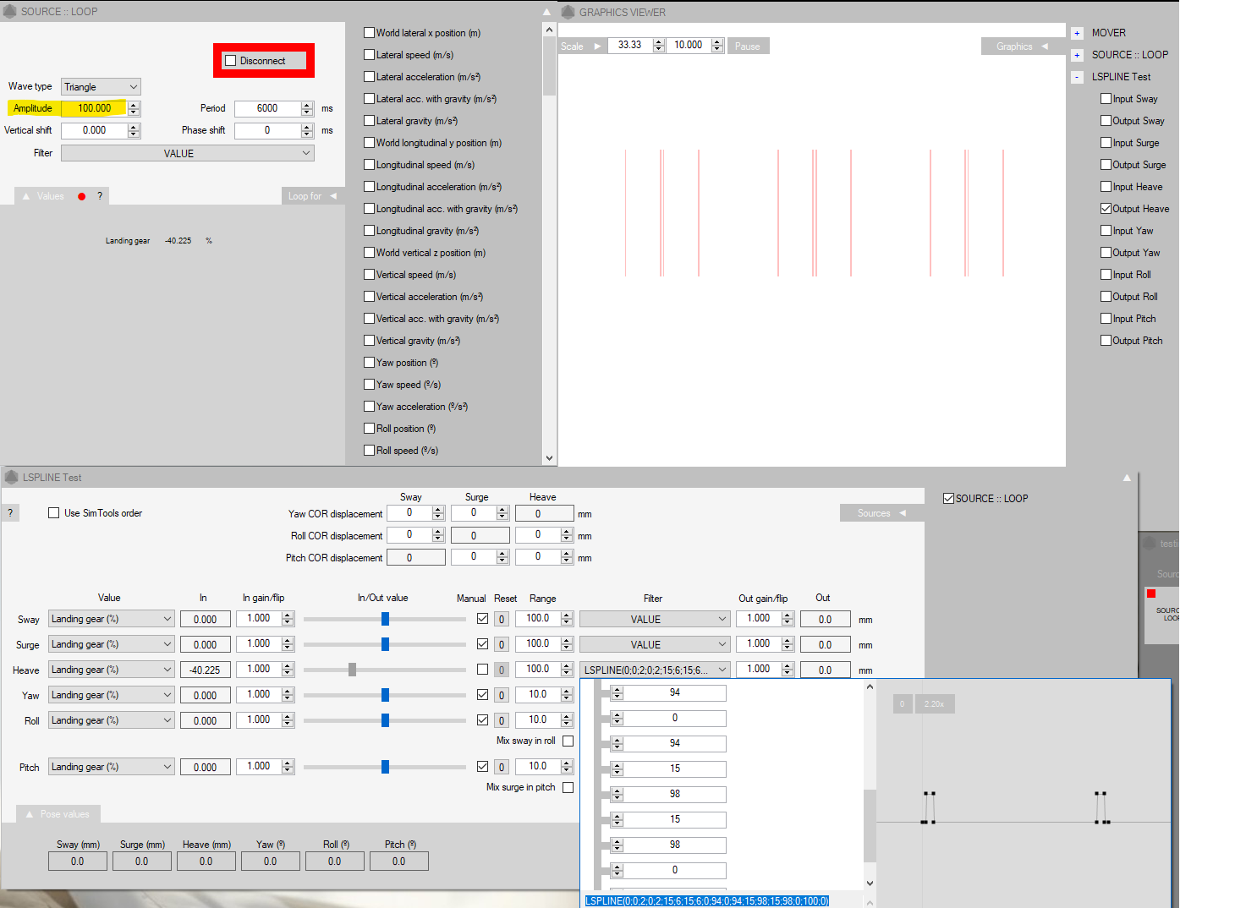Open the Wave type Triangle dropdown

(x=101, y=87)
